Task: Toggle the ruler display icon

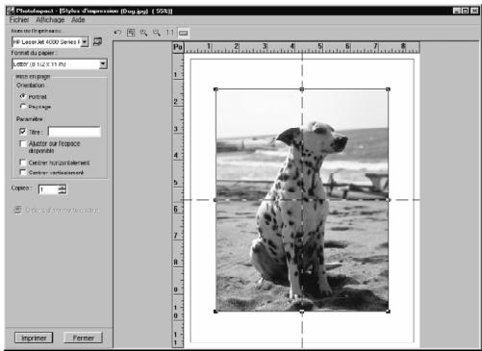Action: click(x=183, y=33)
